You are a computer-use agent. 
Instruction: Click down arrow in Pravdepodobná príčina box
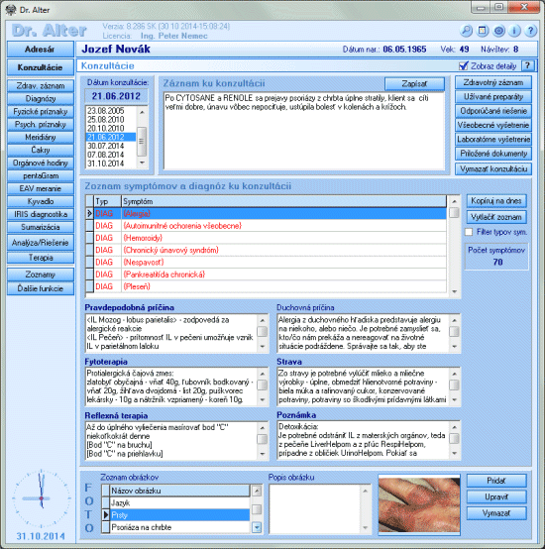[263, 347]
